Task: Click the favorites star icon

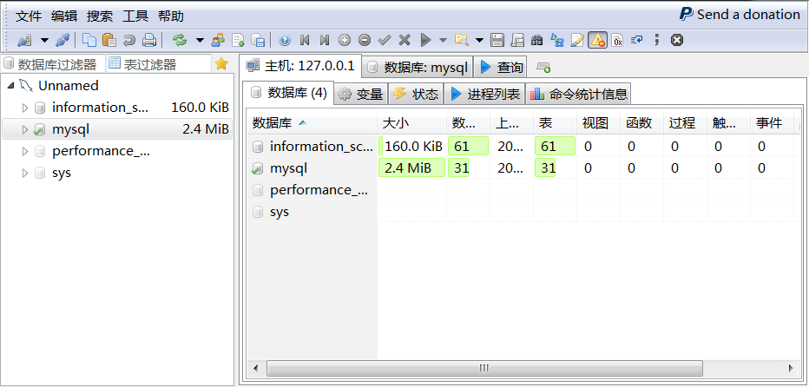Action: click(x=221, y=64)
